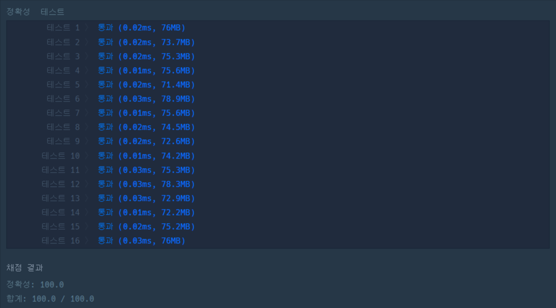This screenshot has height=308, width=556.
Task: Select the 테스트 2 label
Action: coord(63,42)
